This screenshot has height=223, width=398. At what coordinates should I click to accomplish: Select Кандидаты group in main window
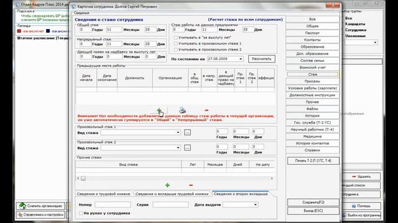point(355,24)
